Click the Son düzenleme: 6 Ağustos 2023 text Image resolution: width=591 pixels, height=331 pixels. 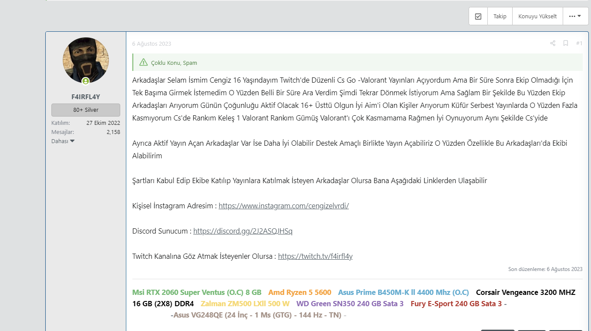545,269
